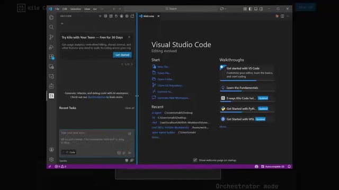
Task: Go forward with navigation arrow in title bar
Action: click(120, 9)
